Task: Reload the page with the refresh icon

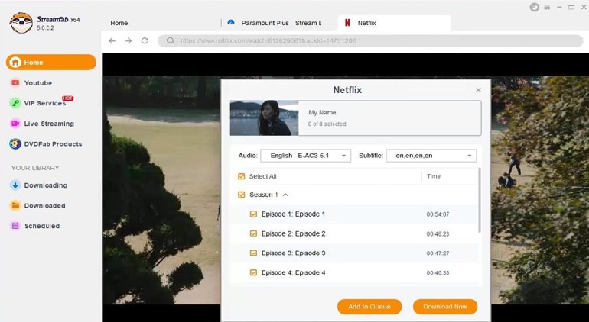Action: click(145, 40)
